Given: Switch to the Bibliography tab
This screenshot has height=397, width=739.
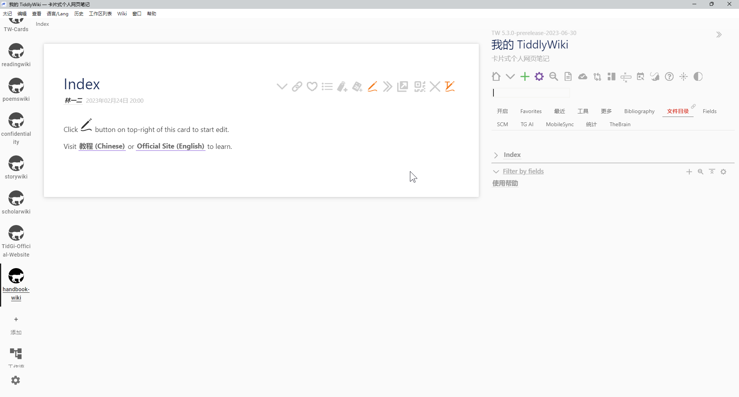Looking at the screenshot, I should 639,111.
